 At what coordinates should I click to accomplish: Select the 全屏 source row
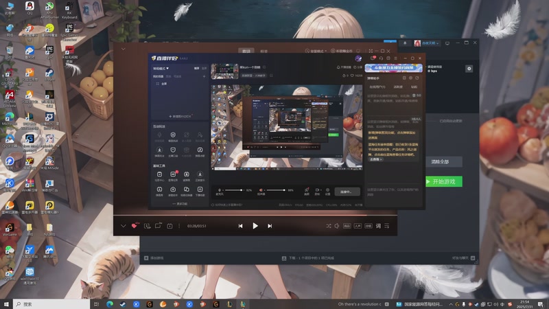click(180, 84)
